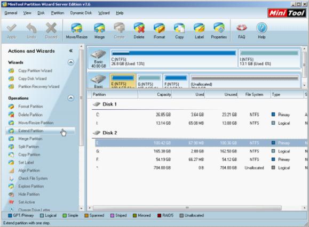
Task: Select I:(NTFS) partition in disk map
Action: pos(269,58)
